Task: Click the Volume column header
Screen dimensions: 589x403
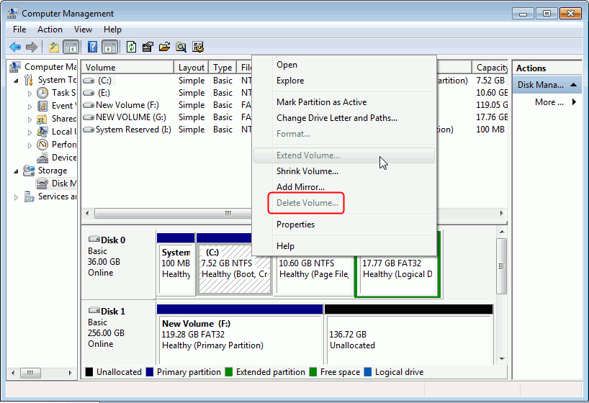Action: (127, 67)
